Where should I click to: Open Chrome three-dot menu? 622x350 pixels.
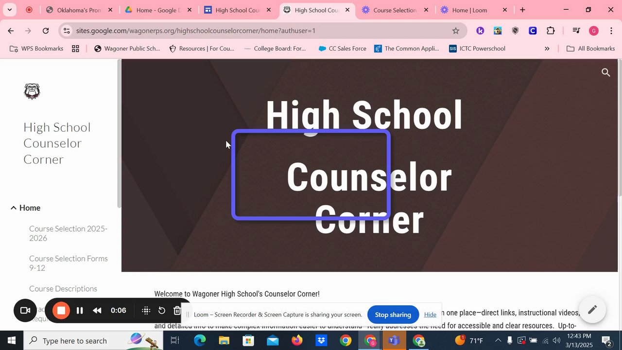611,31
